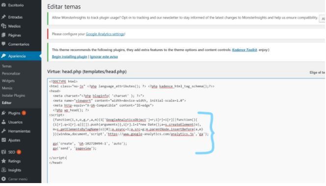
Task: Open Temas under Apariencia
Action: click(7, 66)
